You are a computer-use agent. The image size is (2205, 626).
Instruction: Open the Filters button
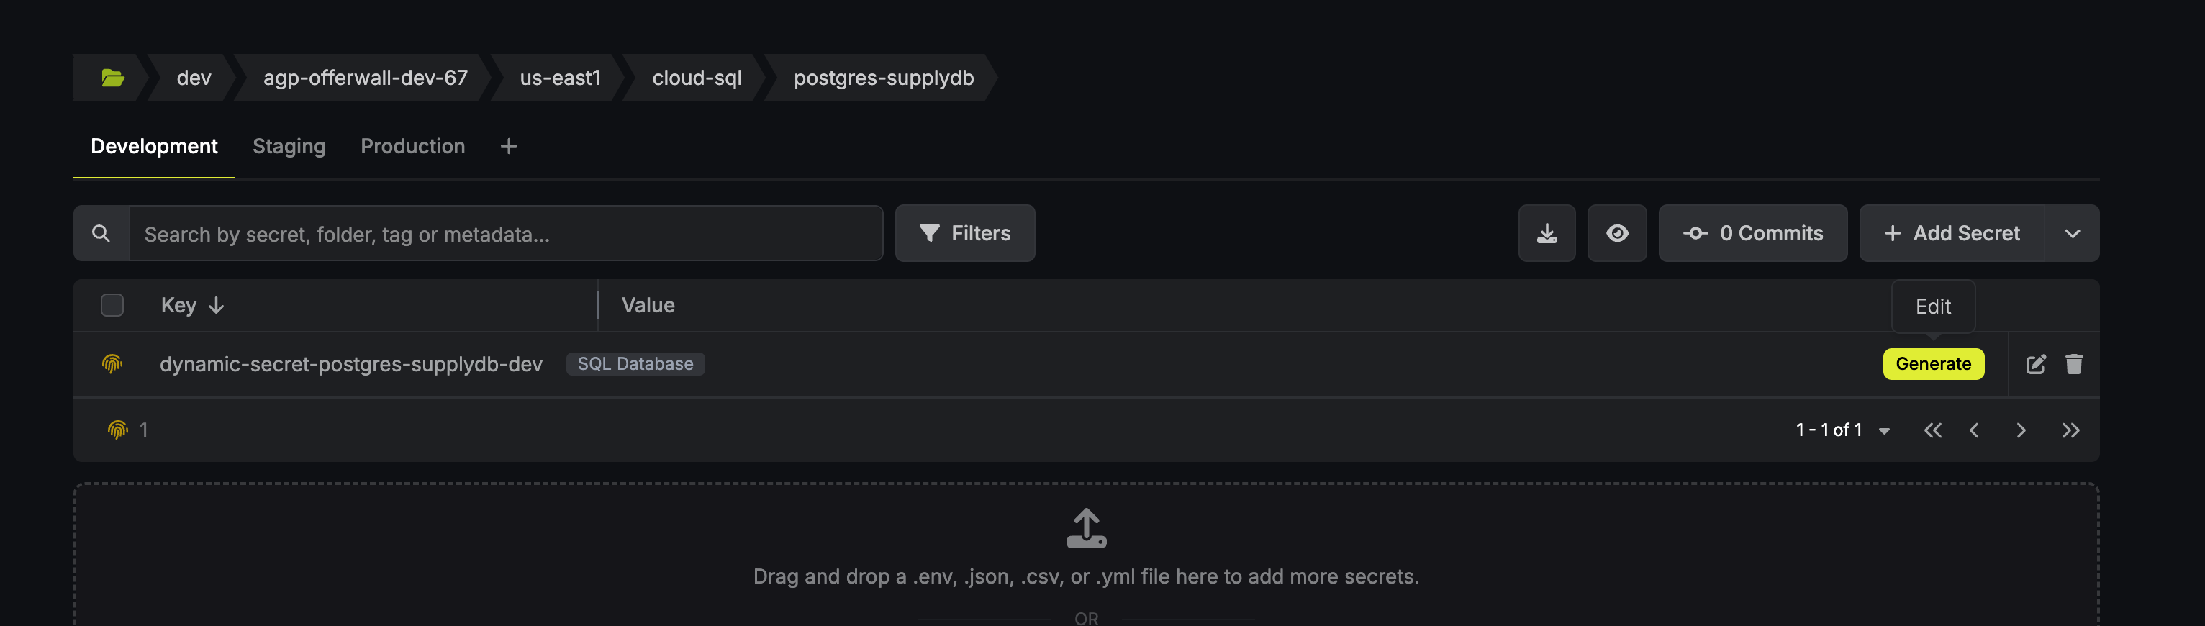pos(964,234)
